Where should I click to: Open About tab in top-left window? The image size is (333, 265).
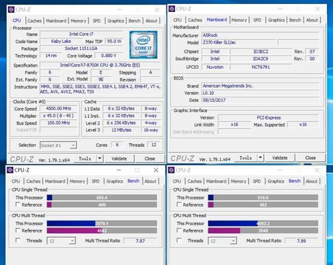pyautogui.click(x=151, y=21)
